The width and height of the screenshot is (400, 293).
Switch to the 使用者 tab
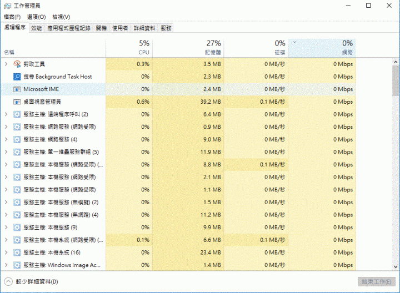click(120, 28)
